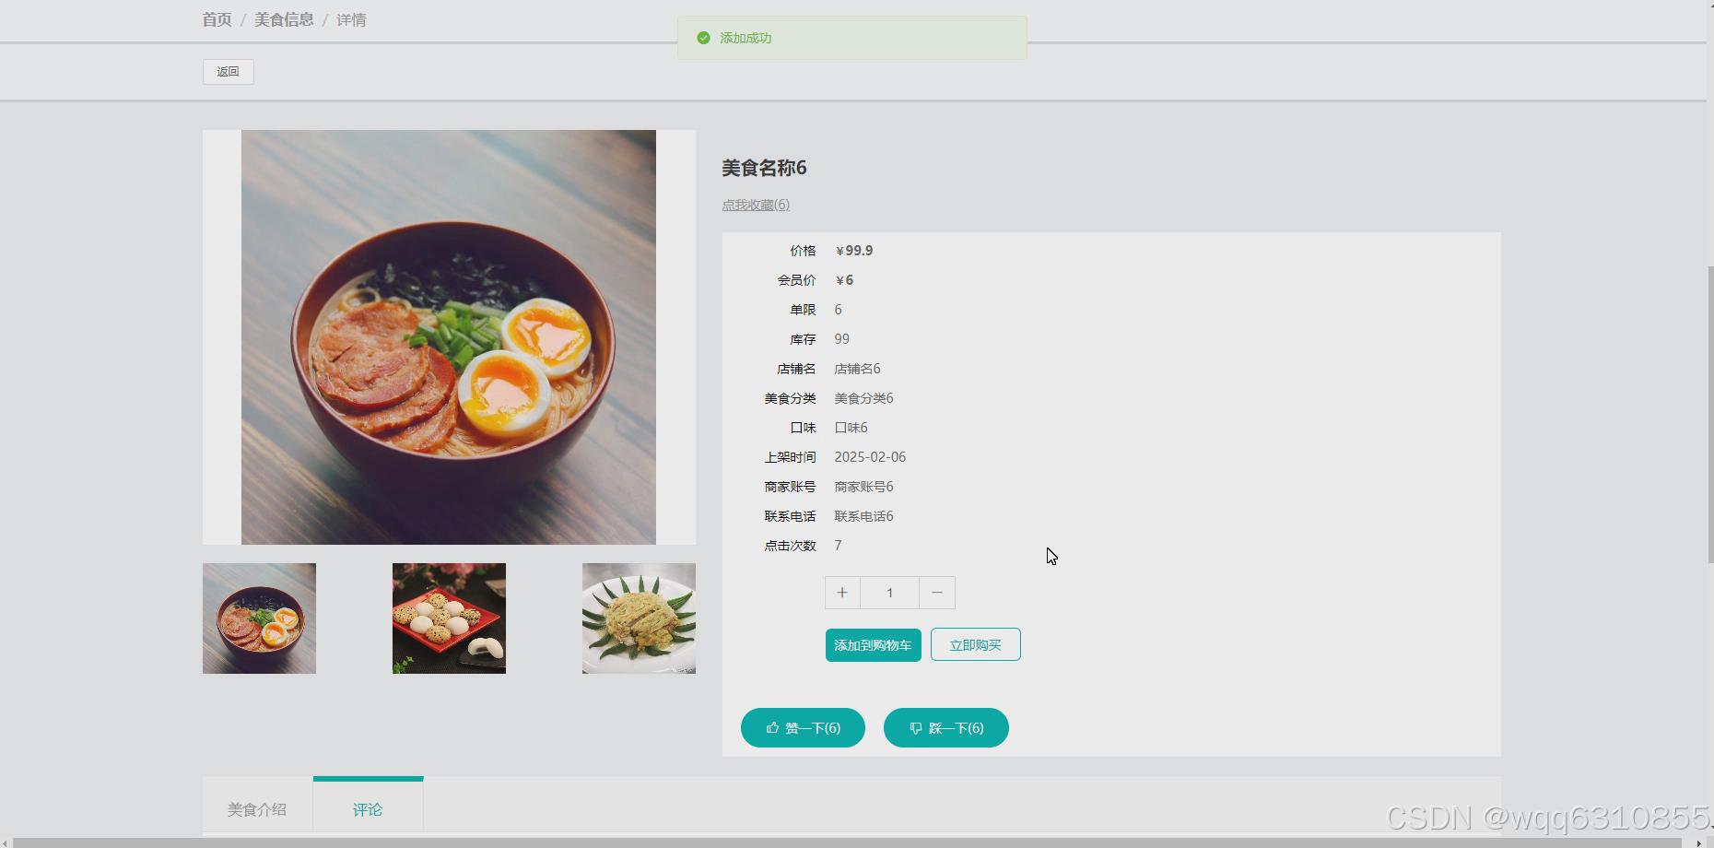Select the green dish thumbnail on the right

639,618
